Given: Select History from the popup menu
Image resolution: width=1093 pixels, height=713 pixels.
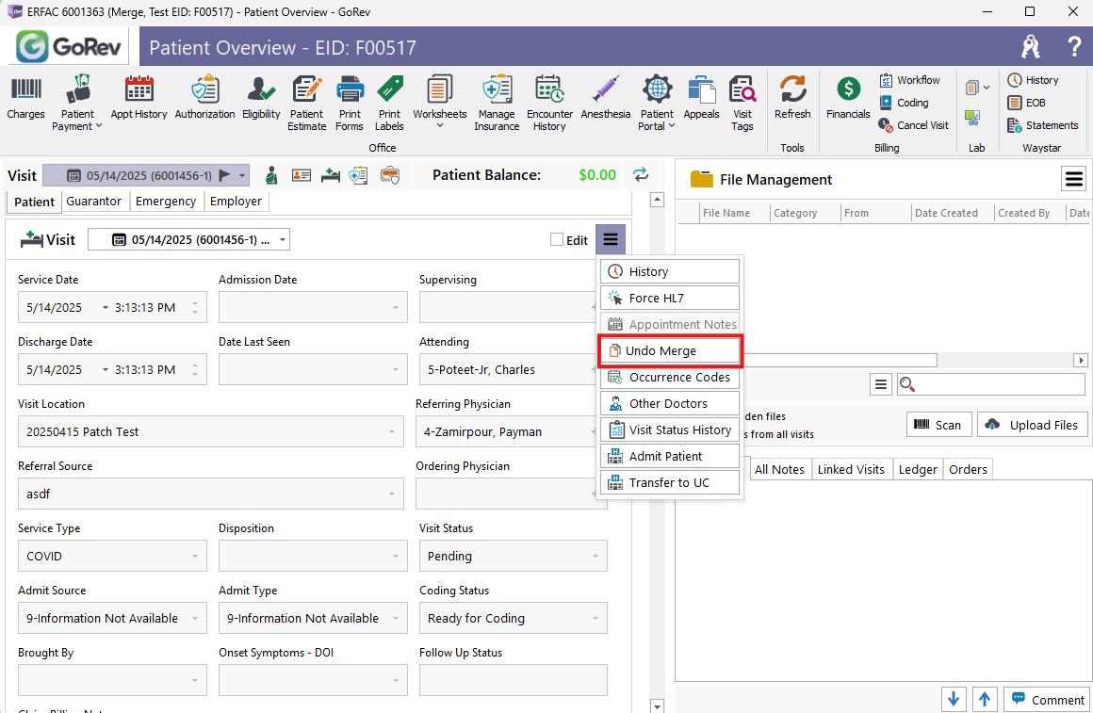Looking at the screenshot, I should pyautogui.click(x=670, y=271).
